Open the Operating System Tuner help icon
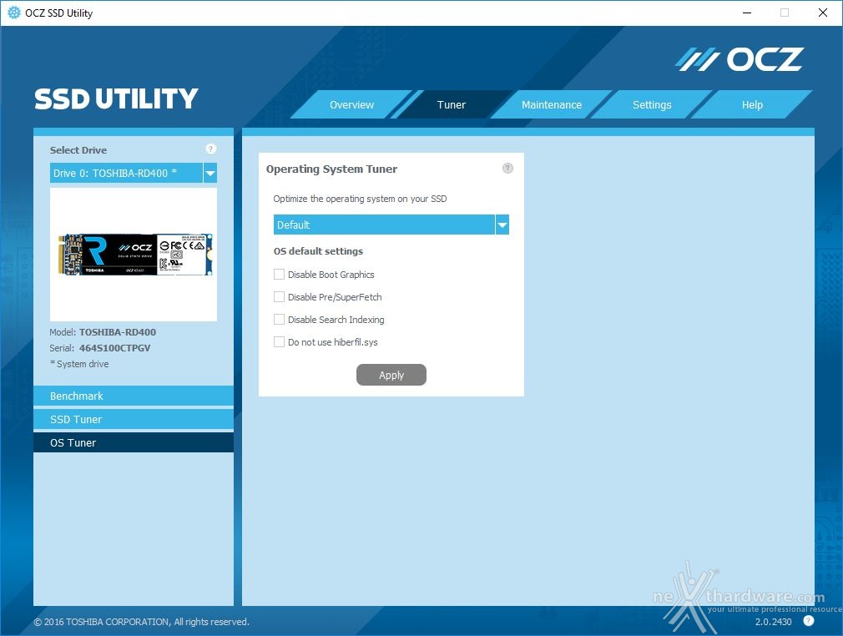Viewport: 843px width, 636px height. coord(507,169)
